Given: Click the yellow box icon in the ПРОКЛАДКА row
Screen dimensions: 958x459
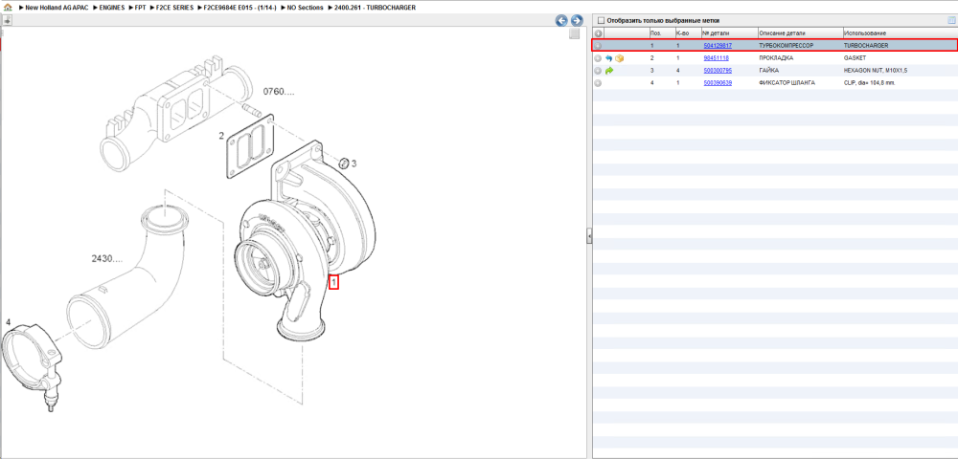Looking at the screenshot, I should click(x=620, y=58).
